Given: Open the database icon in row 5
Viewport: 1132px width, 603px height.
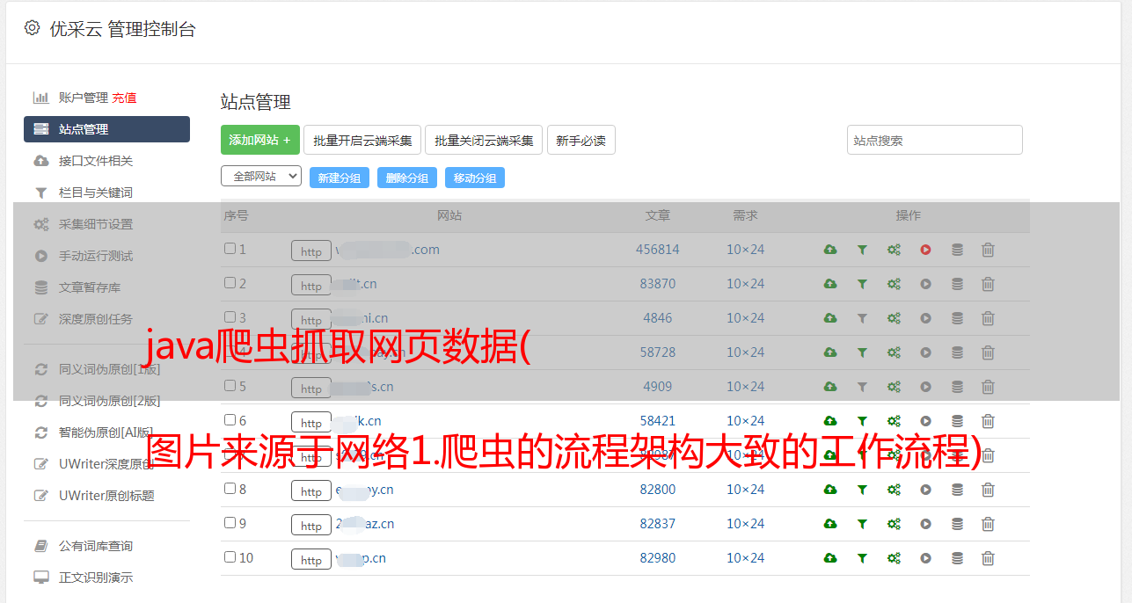Looking at the screenshot, I should click(x=957, y=387).
